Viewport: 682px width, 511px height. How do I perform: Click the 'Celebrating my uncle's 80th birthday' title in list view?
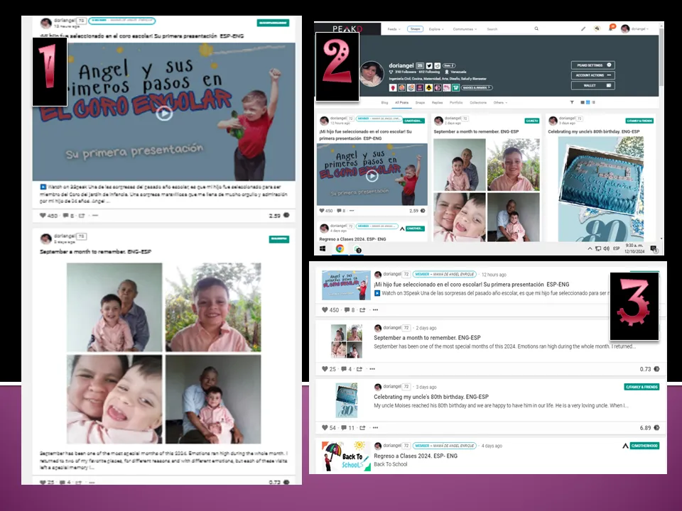(x=431, y=397)
